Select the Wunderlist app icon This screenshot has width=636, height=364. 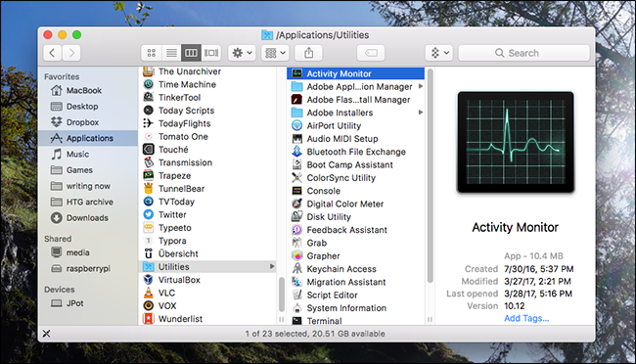tap(149, 319)
